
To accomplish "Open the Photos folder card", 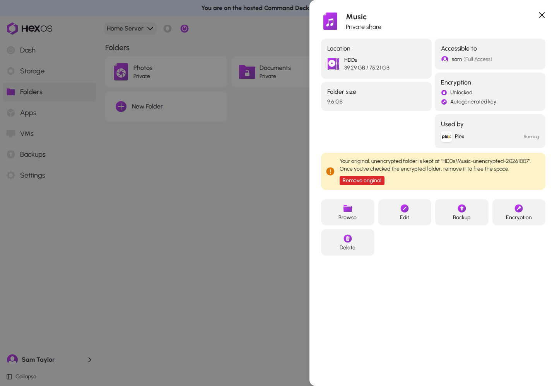I will [x=166, y=72].
